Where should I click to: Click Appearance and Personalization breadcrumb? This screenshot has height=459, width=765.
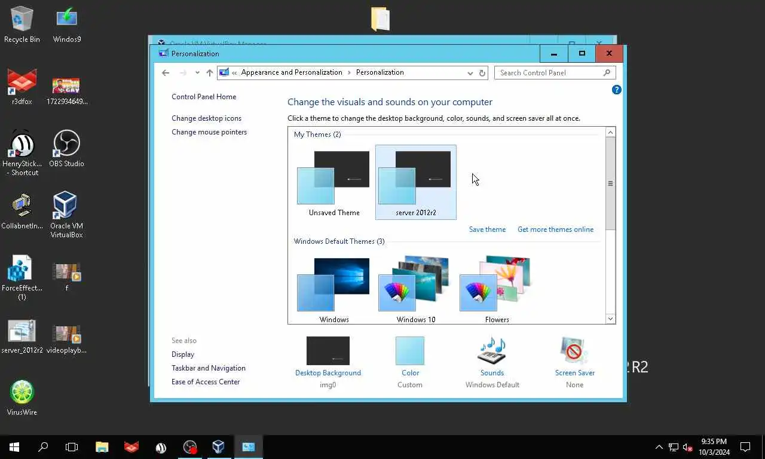tap(292, 72)
